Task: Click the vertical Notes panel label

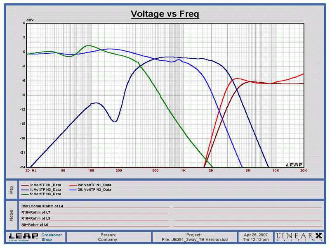Action: [x=12, y=214]
